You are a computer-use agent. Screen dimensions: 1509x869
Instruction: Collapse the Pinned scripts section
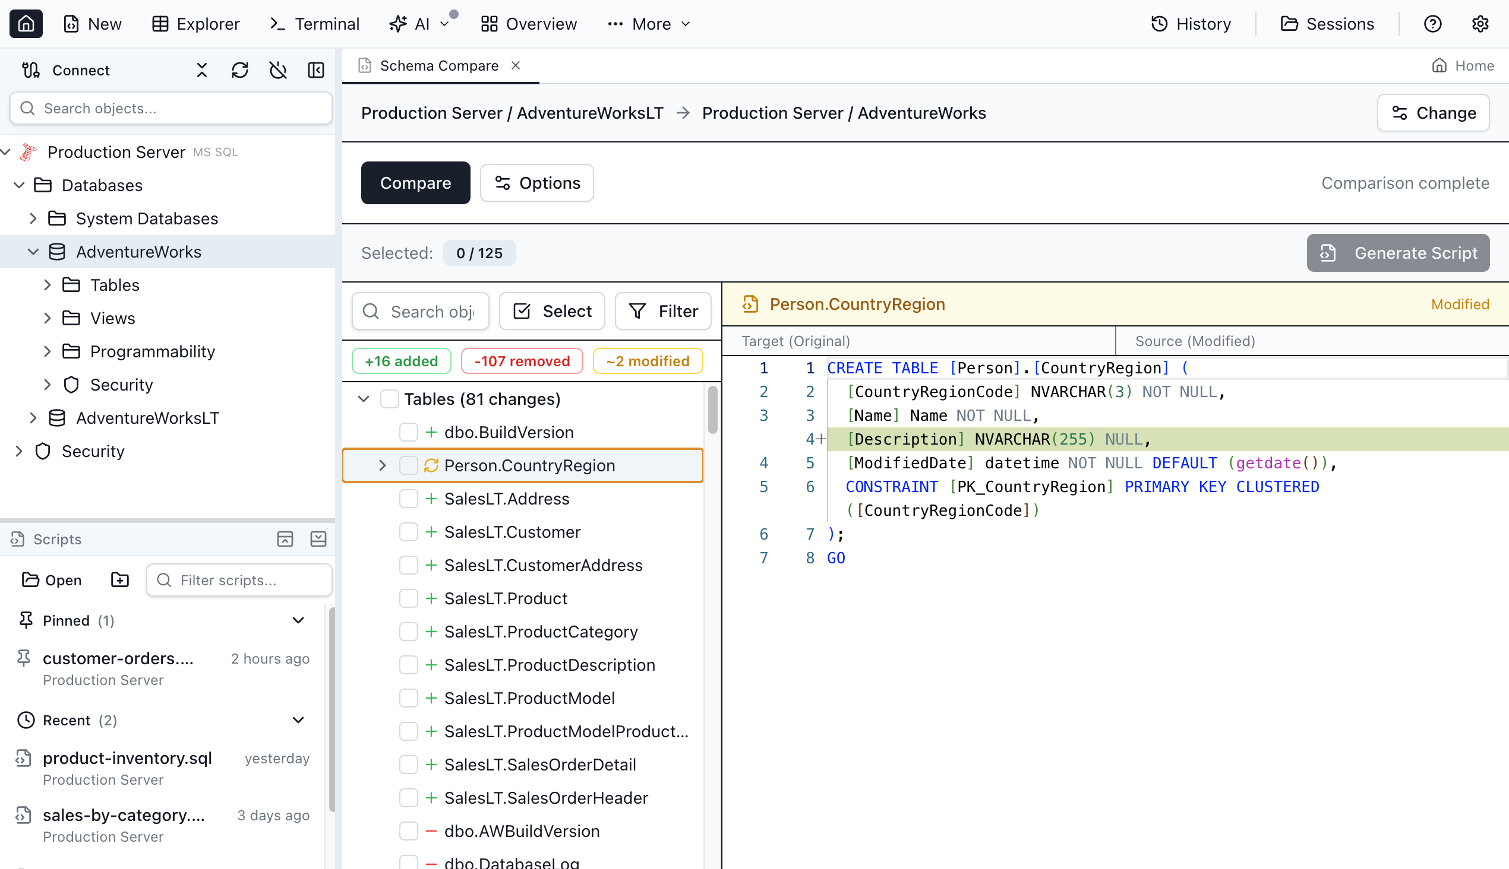298,620
